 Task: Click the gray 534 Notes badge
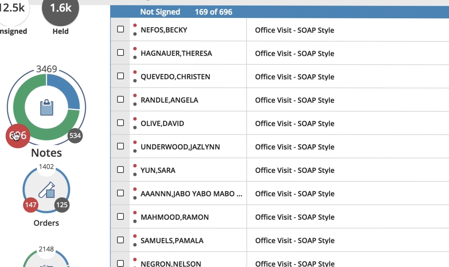pos(75,136)
